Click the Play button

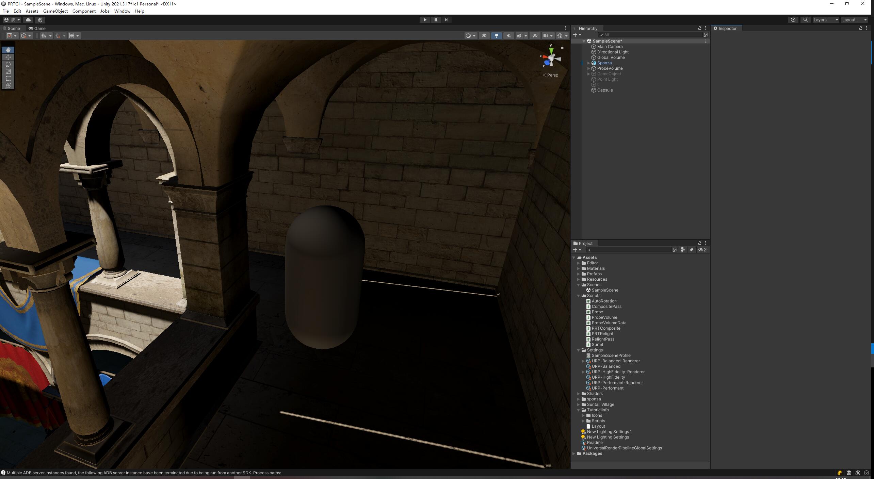pyautogui.click(x=425, y=20)
